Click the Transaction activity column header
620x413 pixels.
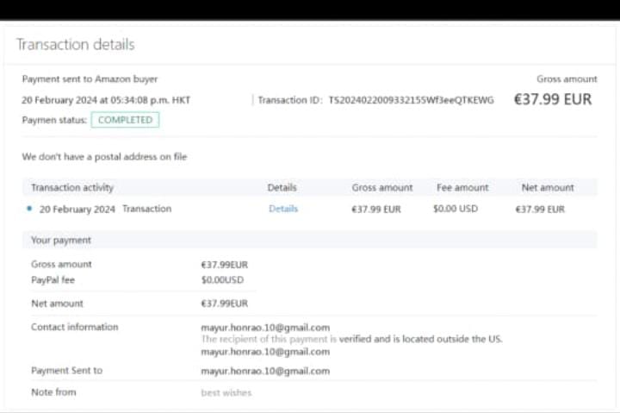coord(72,187)
